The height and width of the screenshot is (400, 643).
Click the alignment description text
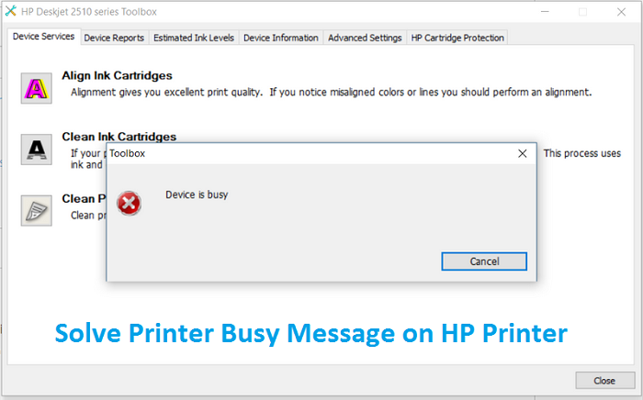(332, 92)
